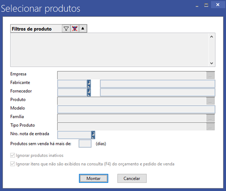Click the Cancelar button
The height and width of the screenshot is (191, 226).
click(132, 178)
